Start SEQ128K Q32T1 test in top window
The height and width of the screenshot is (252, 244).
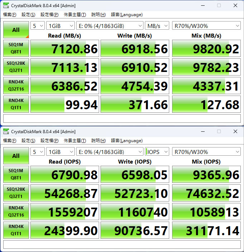pos(16,67)
